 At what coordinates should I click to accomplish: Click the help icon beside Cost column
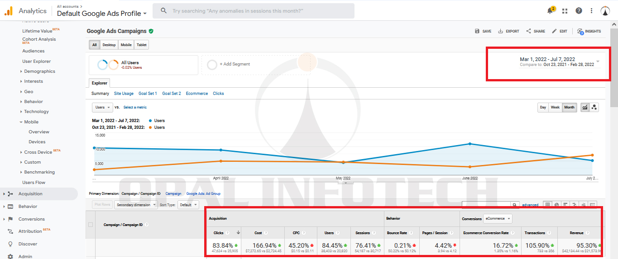tap(266, 233)
